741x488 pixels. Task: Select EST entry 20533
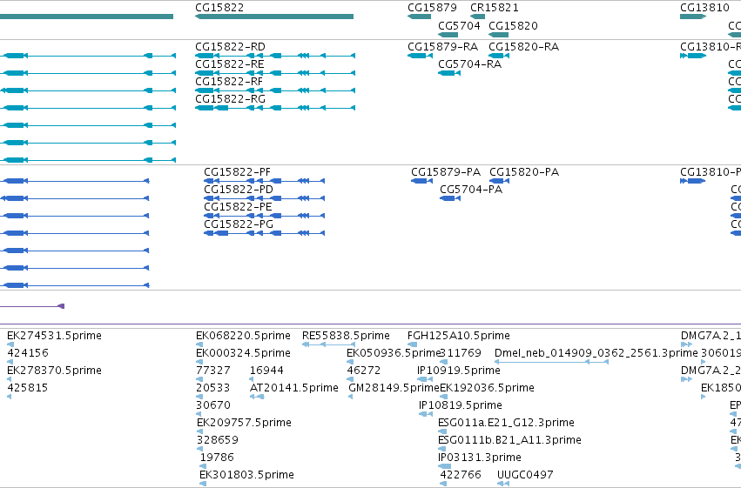[x=213, y=388]
